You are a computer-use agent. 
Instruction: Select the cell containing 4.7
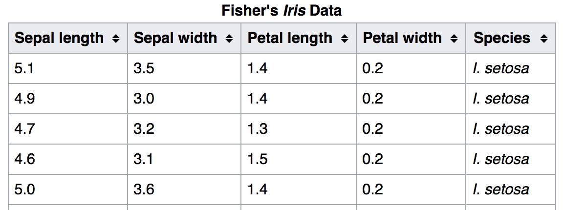coord(24,129)
